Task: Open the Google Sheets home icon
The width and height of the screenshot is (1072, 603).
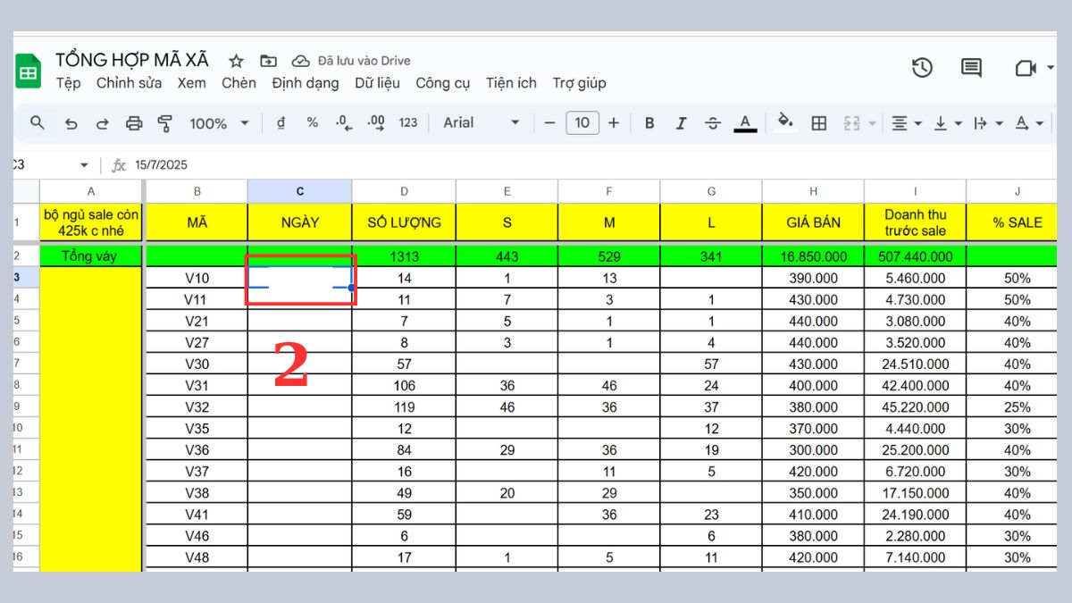Action: 28,71
